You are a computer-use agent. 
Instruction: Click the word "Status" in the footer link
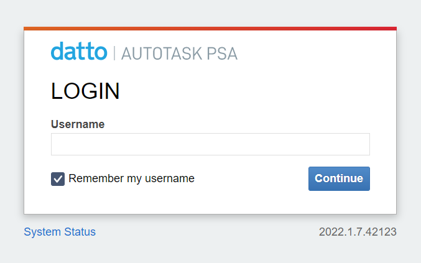[x=80, y=232]
